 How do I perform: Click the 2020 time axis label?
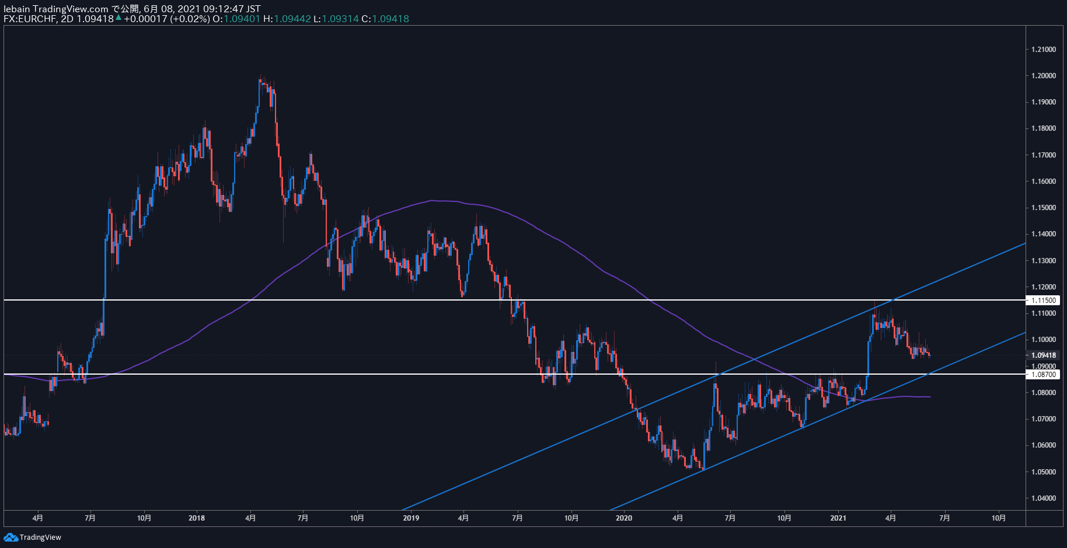(x=624, y=518)
